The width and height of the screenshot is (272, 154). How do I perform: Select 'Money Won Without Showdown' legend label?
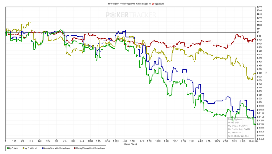click(91, 148)
